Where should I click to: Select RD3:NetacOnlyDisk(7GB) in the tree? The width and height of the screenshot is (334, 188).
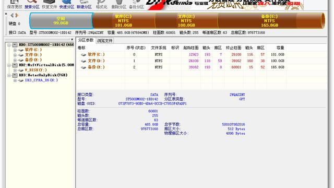(x=43, y=75)
